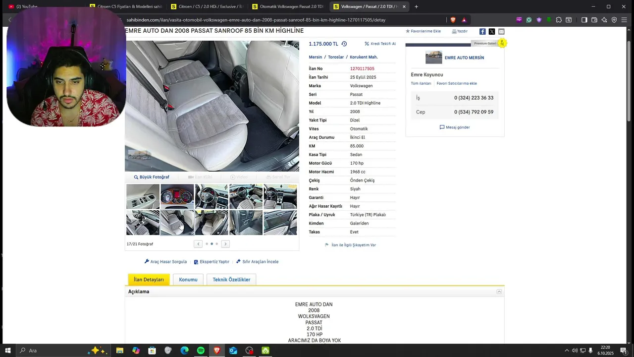Open File Explorer from taskbar
Image resolution: width=634 pixels, height=357 pixels.
coord(120,351)
